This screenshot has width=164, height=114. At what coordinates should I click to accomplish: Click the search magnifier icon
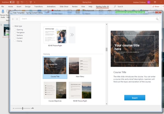[157, 19]
